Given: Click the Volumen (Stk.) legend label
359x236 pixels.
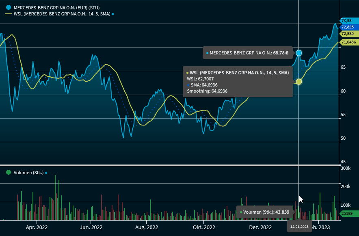Looking at the screenshot, I should pyautogui.click(x=28, y=172).
